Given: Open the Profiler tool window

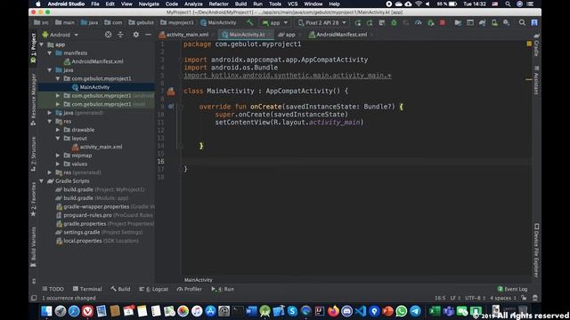Looking at the screenshot, I should [190, 289].
